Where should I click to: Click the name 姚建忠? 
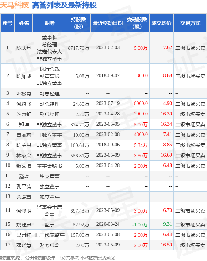coord(24,225)
